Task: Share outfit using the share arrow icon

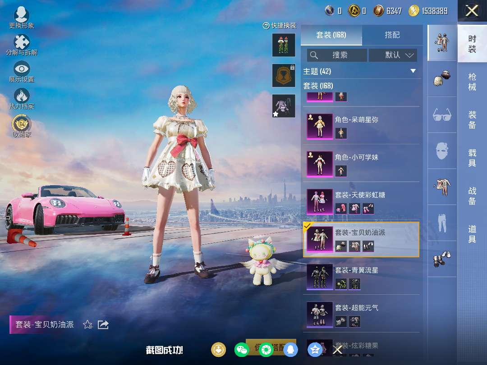Action: click(103, 324)
